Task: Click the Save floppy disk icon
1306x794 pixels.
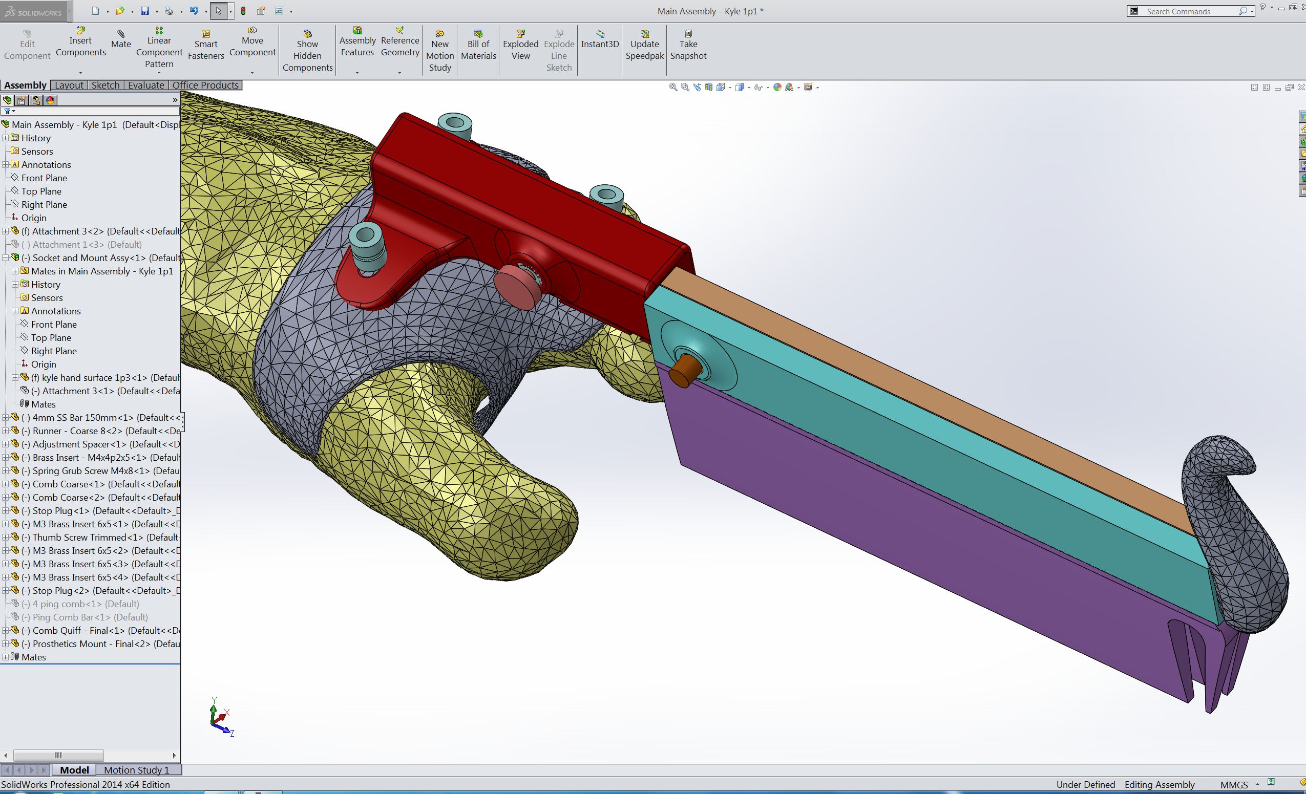Action: (144, 11)
